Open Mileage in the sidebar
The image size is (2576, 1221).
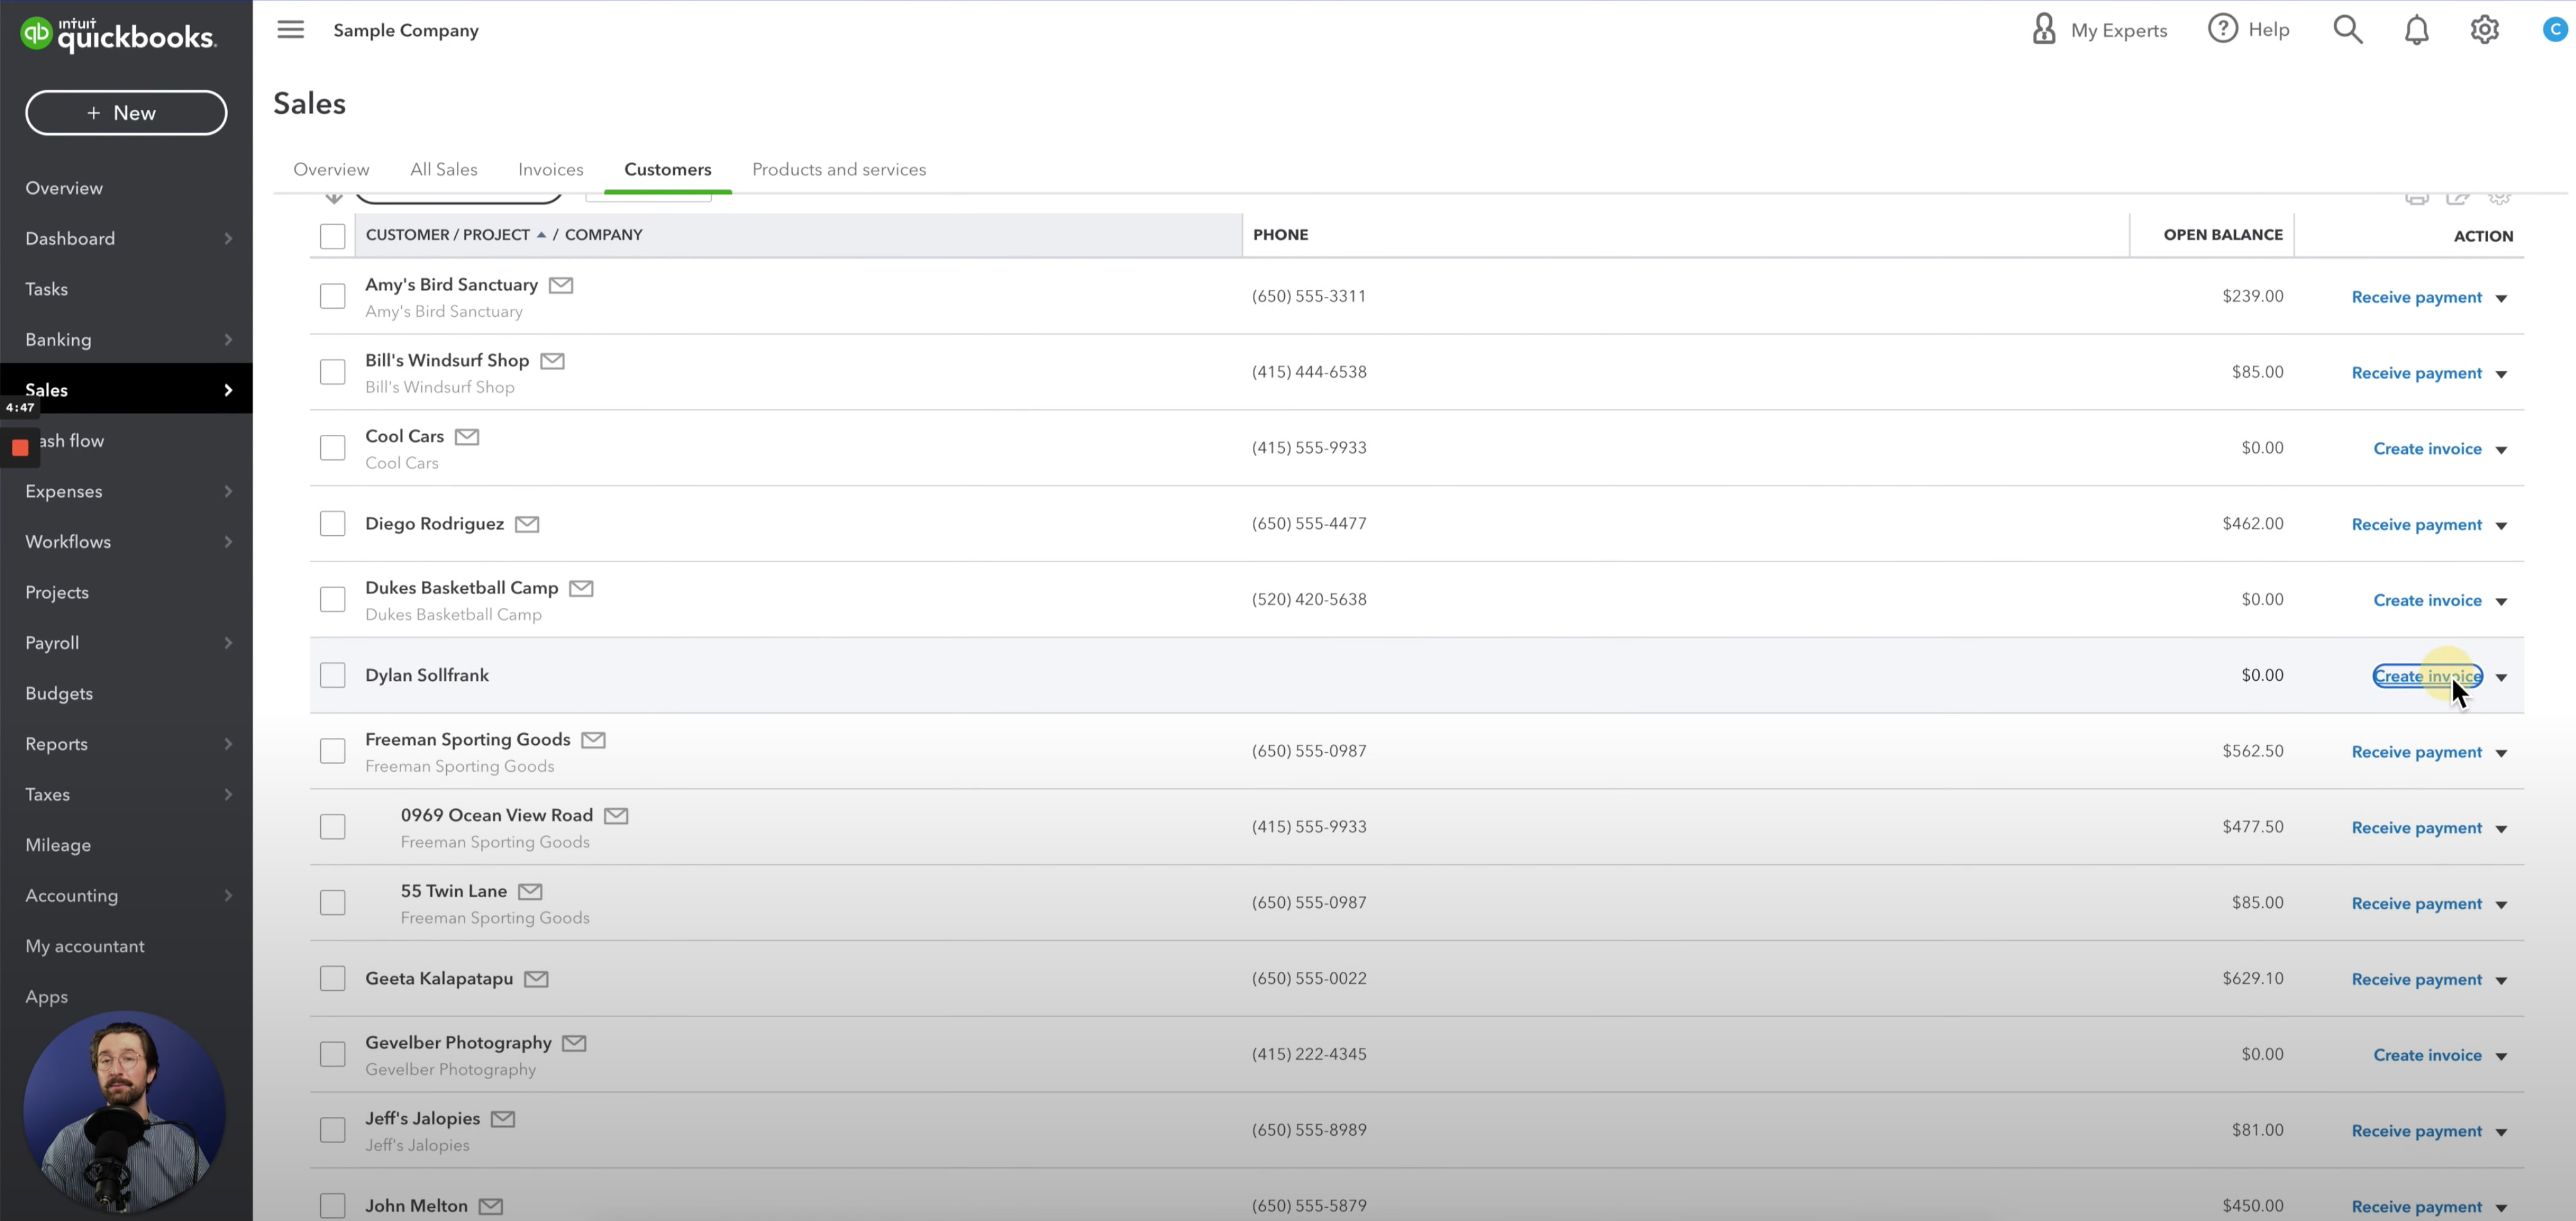[x=58, y=845]
